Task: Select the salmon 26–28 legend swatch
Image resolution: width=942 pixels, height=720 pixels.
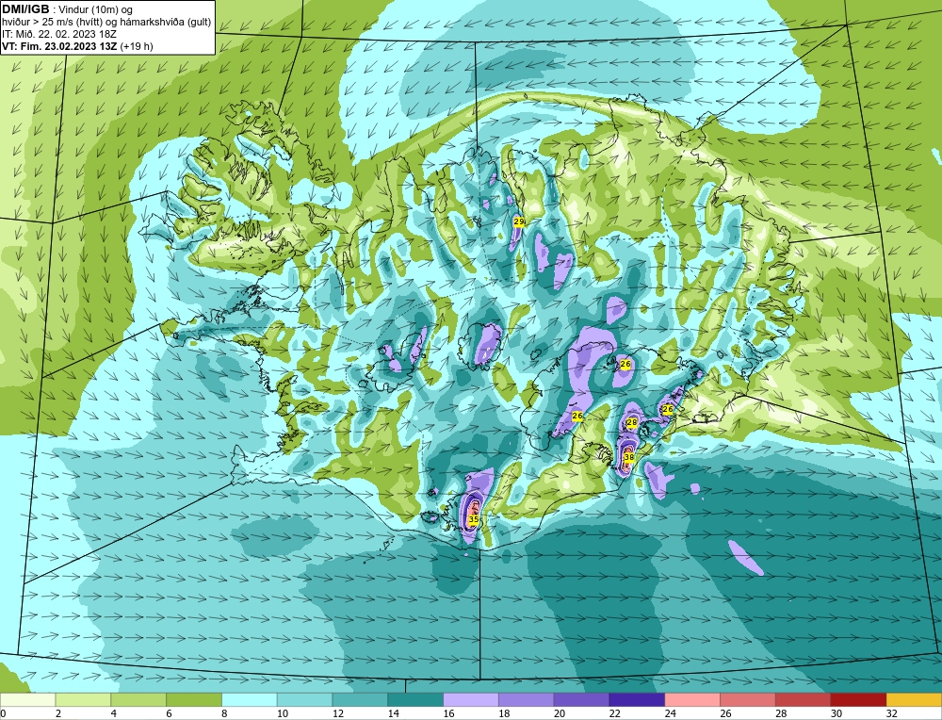Action: click(748, 700)
